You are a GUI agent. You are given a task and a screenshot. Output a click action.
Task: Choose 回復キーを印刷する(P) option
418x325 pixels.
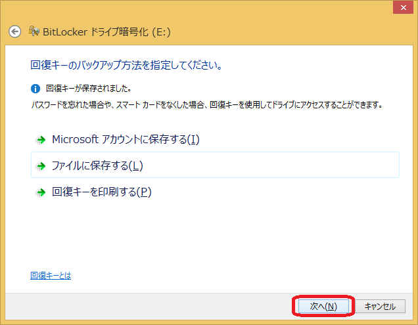(x=215, y=192)
